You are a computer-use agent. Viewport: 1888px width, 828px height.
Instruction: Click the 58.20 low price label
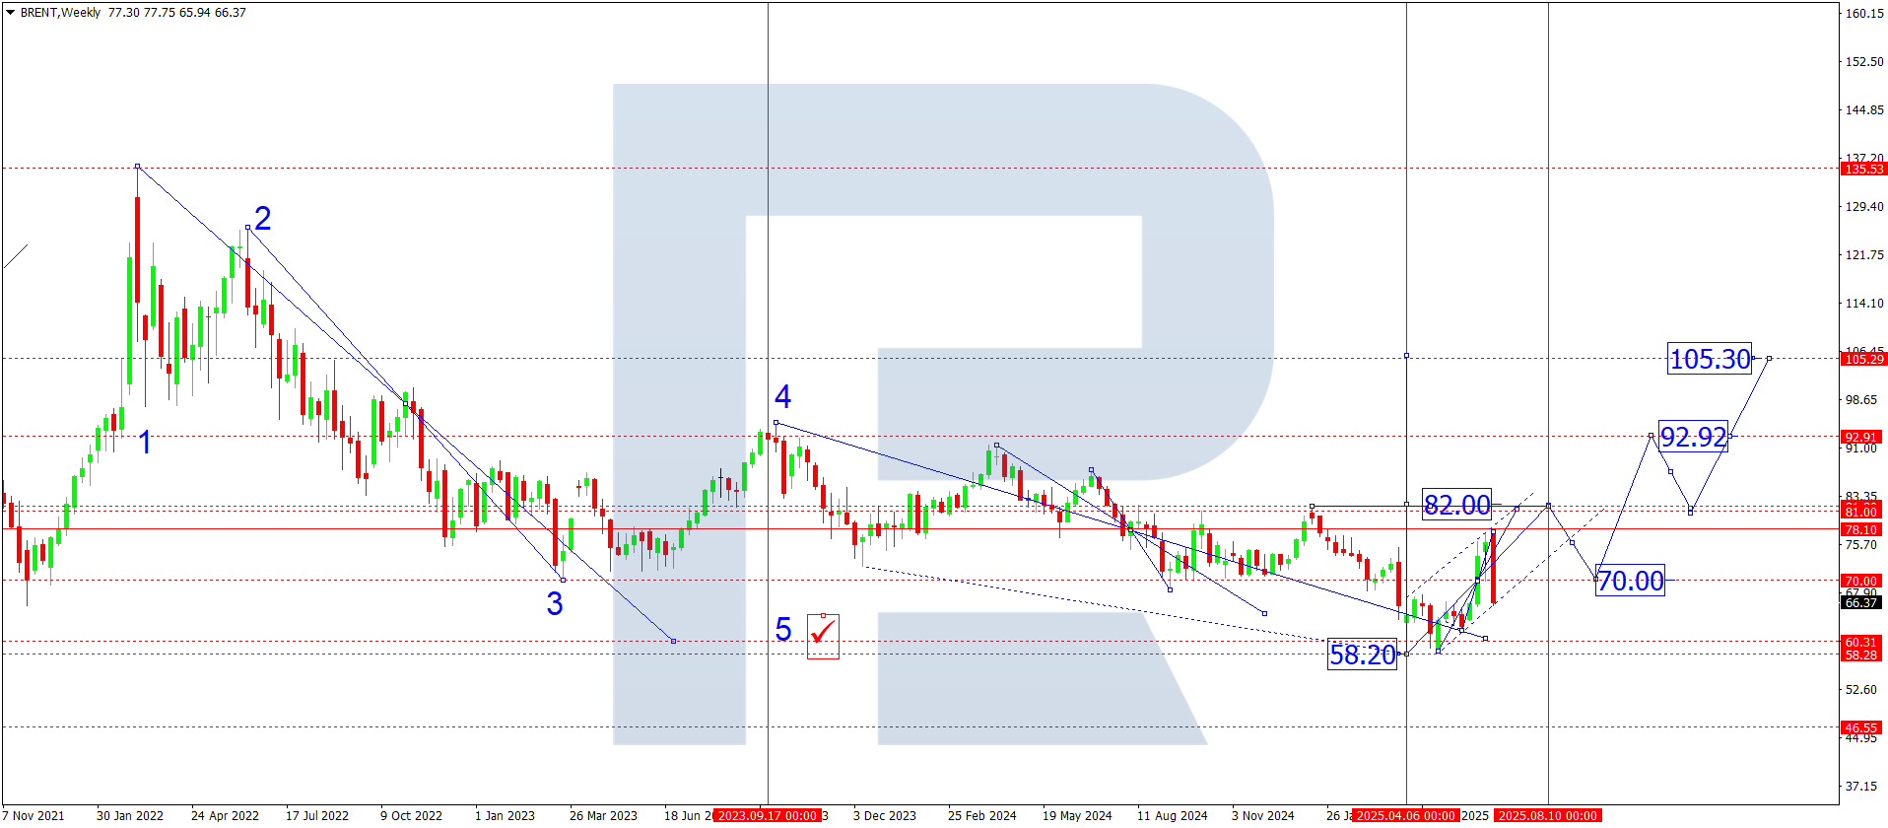point(1362,655)
